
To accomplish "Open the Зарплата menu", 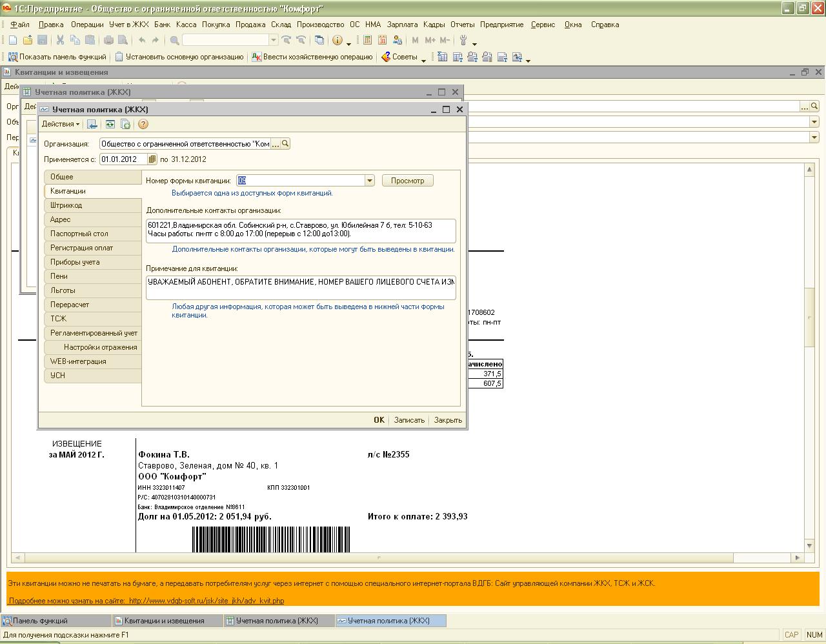I will tap(402, 25).
